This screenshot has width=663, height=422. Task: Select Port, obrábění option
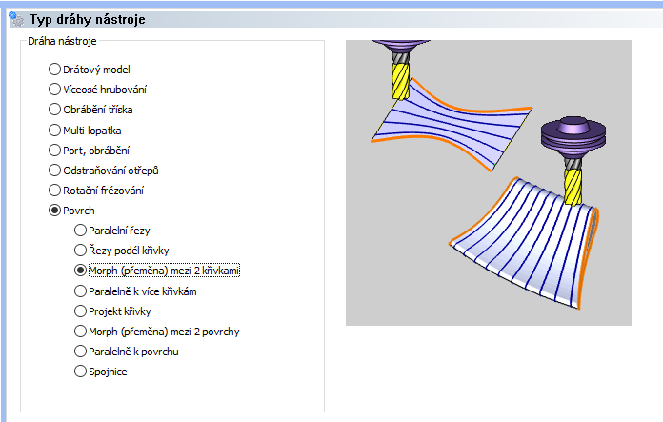(x=54, y=151)
